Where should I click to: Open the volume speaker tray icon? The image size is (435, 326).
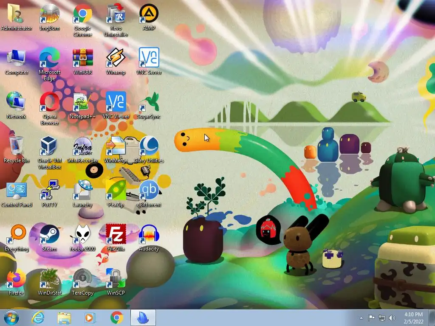[392, 318]
